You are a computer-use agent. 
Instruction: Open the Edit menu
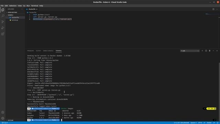pyautogui.click(x=6, y=6)
